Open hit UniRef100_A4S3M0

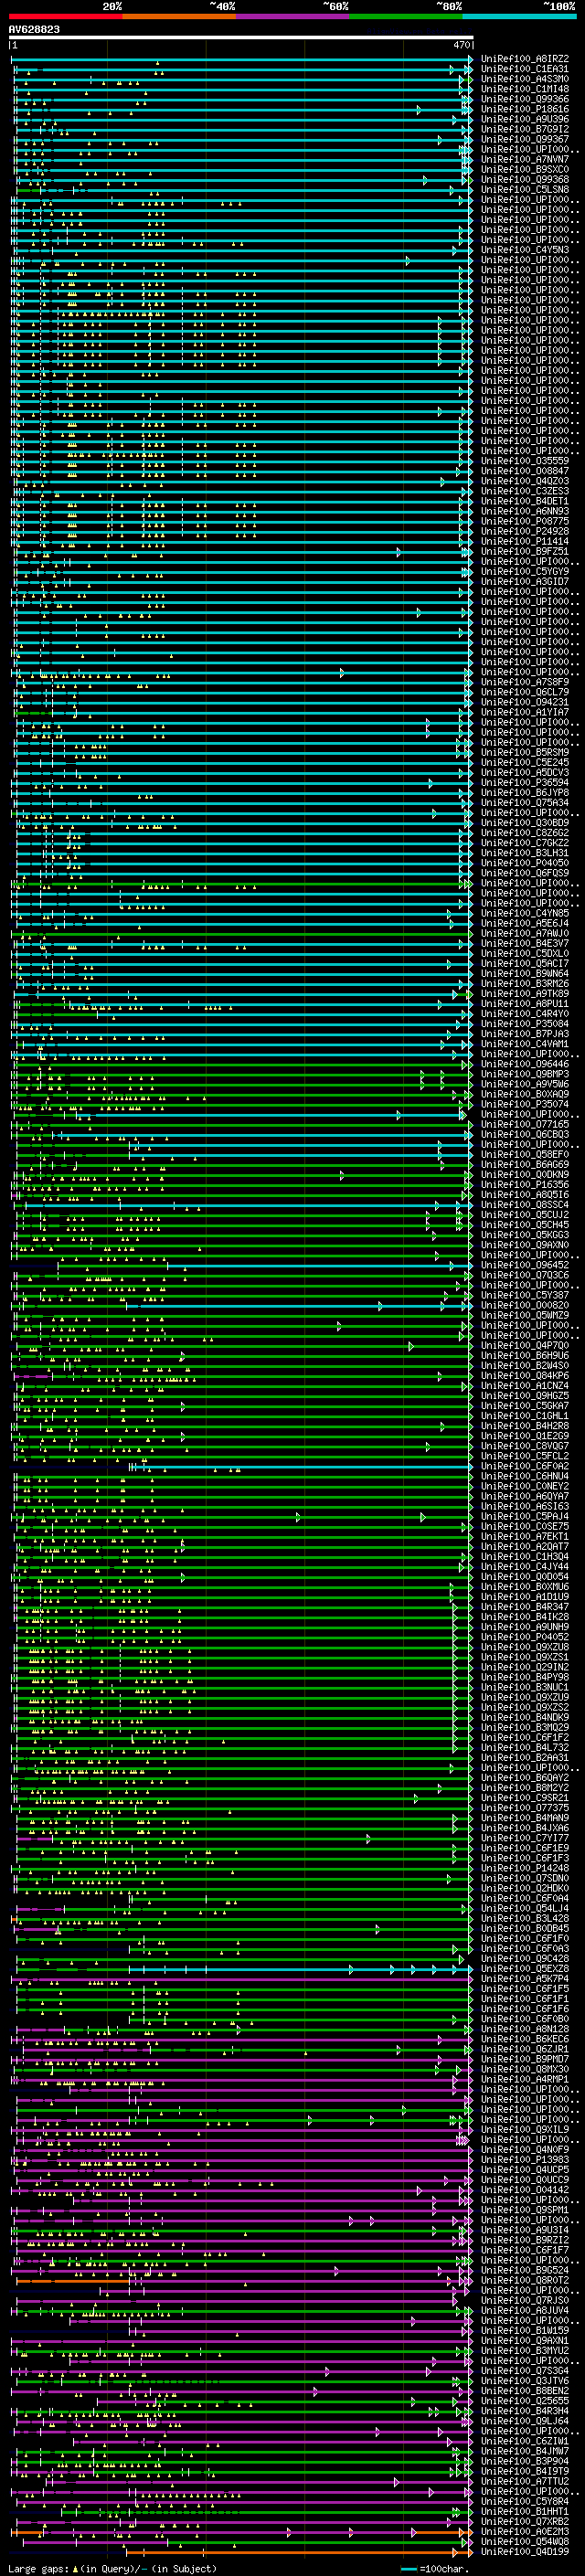tap(525, 79)
